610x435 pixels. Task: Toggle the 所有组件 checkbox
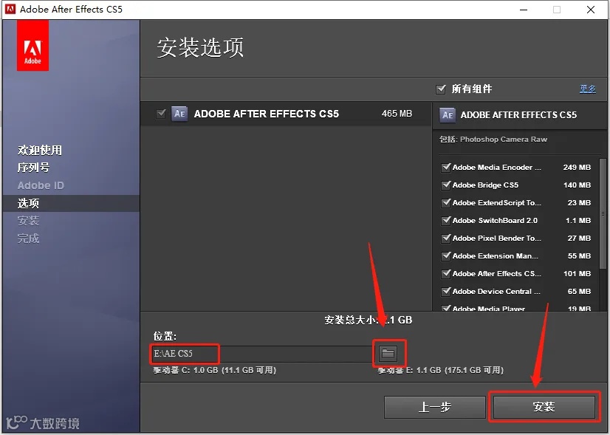coord(441,89)
